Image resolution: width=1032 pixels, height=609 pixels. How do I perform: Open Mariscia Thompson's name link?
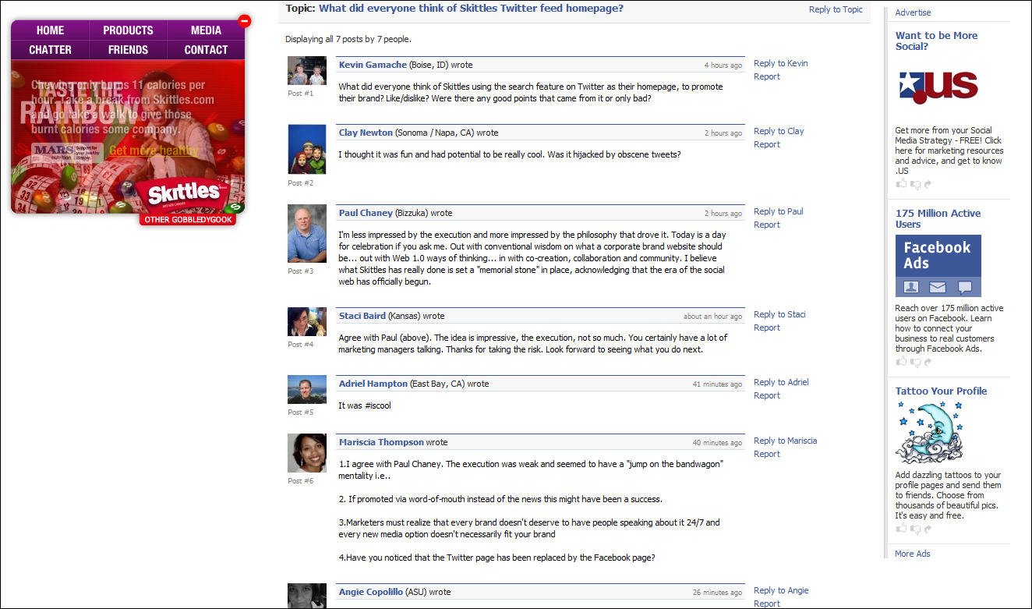(381, 442)
